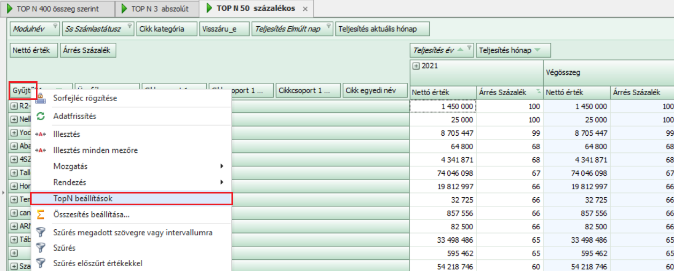This screenshot has height=271, width=674.
Task: Open the Mozgatás submenu
Action: pos(131,166)
